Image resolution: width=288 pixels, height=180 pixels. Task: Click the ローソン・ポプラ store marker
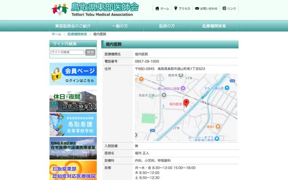[x=217, y=138]
